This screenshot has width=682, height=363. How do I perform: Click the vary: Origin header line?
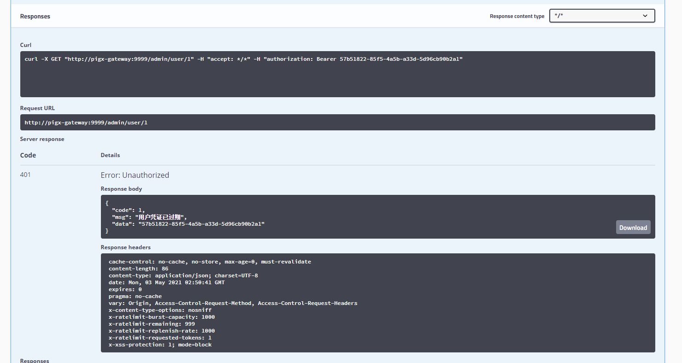[233, 303]
